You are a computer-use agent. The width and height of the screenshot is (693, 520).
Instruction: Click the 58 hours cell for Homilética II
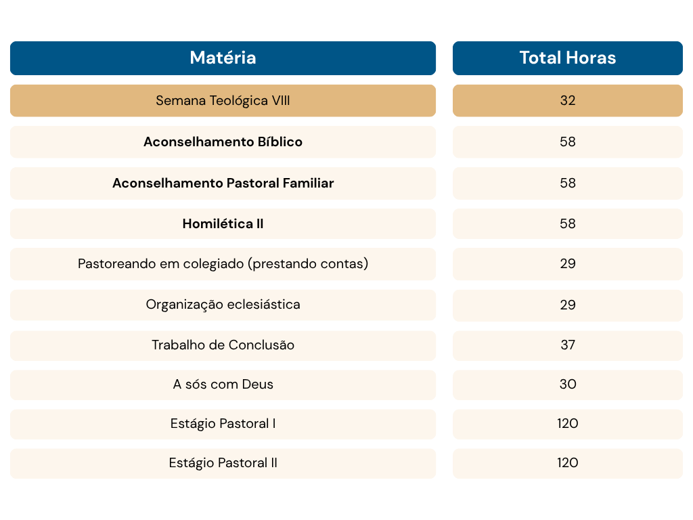568,223
